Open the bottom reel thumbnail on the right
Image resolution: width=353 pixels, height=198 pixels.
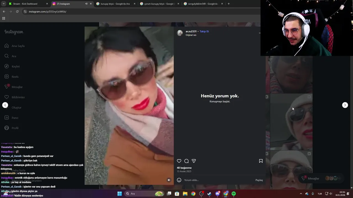coord(291,170)
